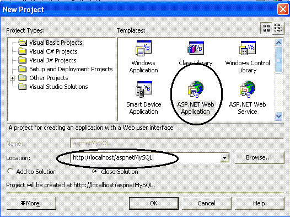Click the Help button
Image resolution: width=290 pixels, height=217 pixels.
[x=259, y=203]
